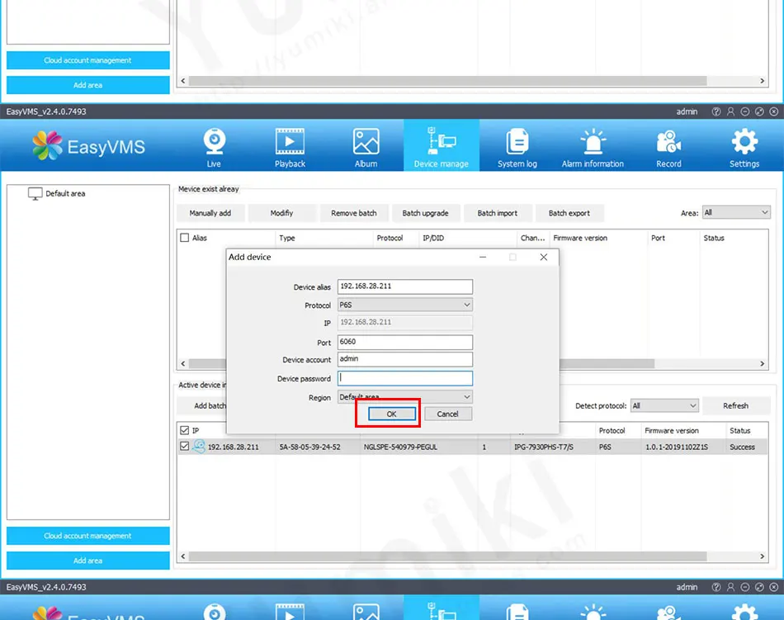Toggle the IP header checkbox in active devices

point(185,430)
